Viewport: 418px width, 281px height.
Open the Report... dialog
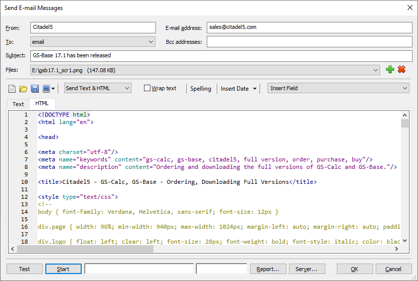coord(268,269)
